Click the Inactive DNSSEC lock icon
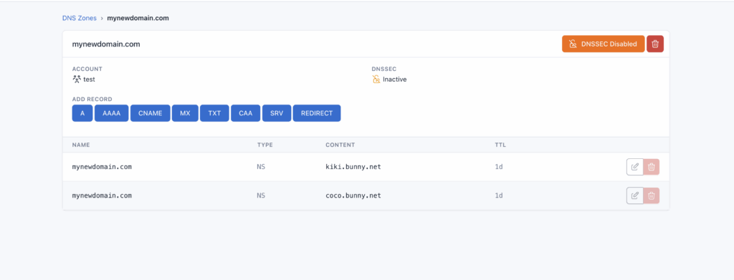 pyautogui.click(x=376, y=79)
